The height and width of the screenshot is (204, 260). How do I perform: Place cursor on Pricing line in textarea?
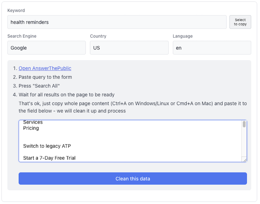[x=31, y=128]
